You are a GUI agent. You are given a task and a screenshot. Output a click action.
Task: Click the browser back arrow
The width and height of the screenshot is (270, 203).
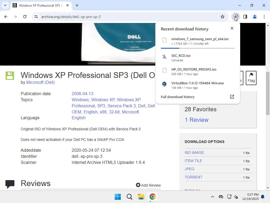click(x=6, y=17)
